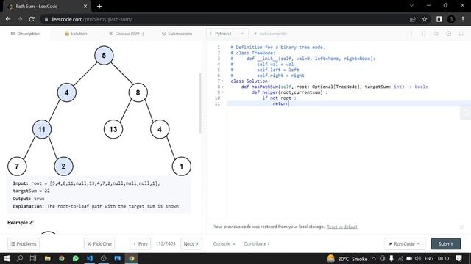471x264 pixels.
Task: Switch to the Solution tab
Action: pyautogui.click(x=76, y=34)
